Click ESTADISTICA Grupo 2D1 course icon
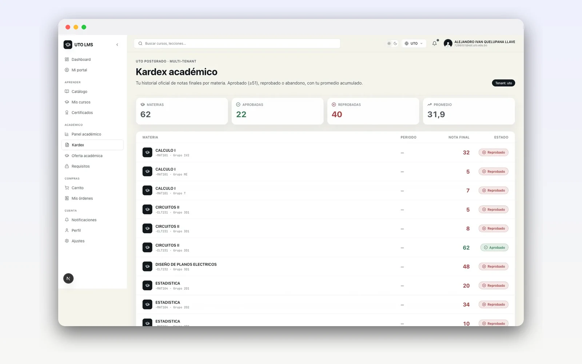Image resolution: width=582 pixels, height=364 pixels. [147, 286]
